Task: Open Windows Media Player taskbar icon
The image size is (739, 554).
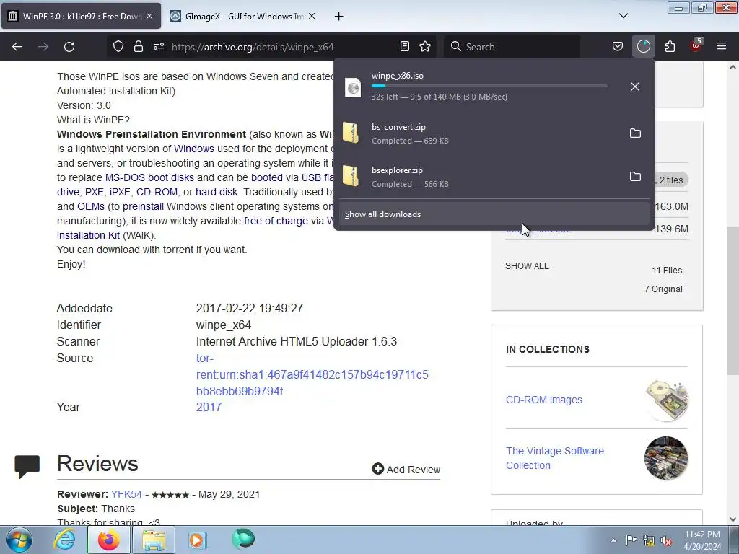Action: coord(196,540)
